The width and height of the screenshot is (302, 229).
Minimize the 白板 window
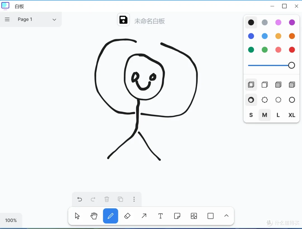click(x=272, y=6)
